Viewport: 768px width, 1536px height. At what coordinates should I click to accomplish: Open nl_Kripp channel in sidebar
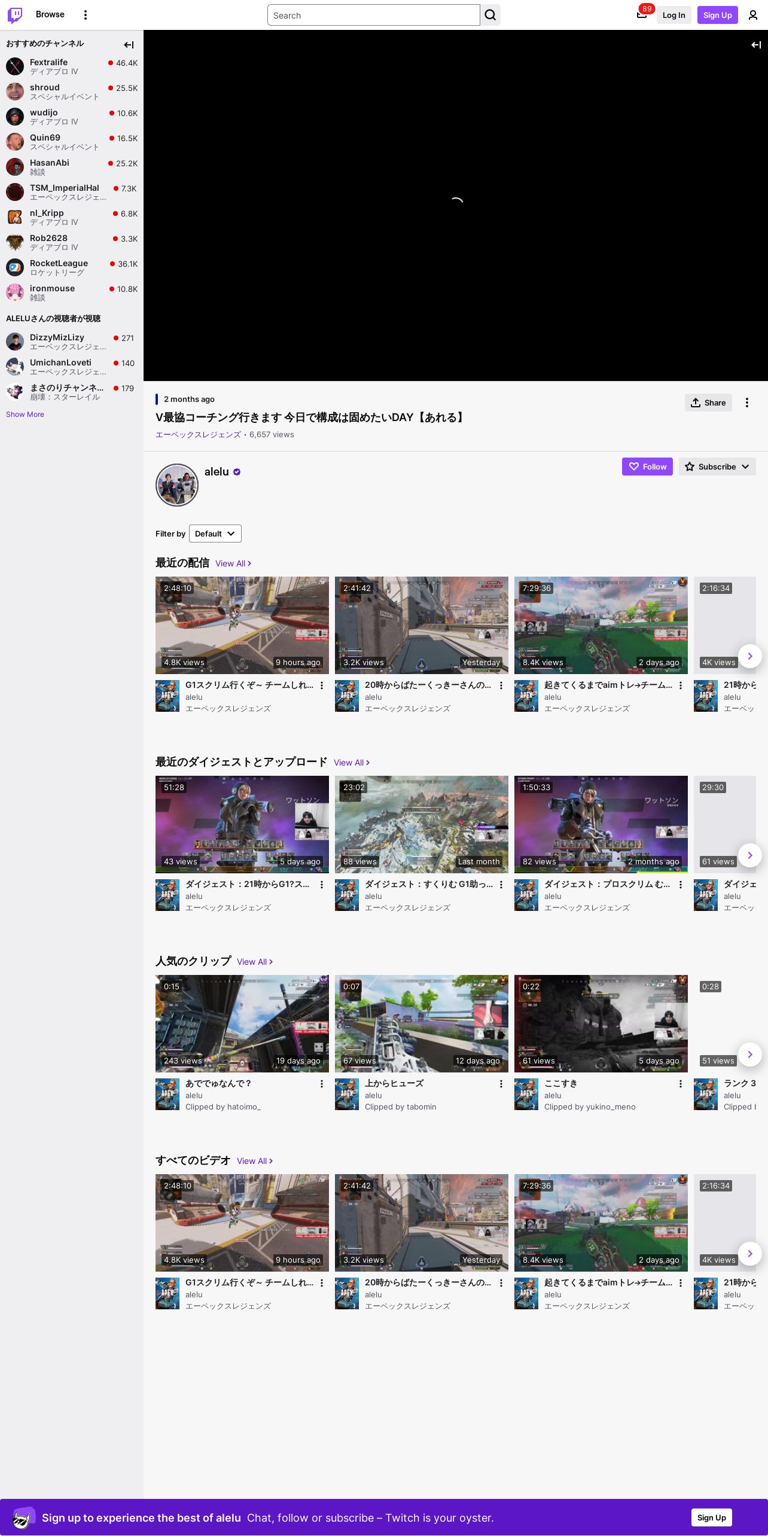[x=72, y=217]
